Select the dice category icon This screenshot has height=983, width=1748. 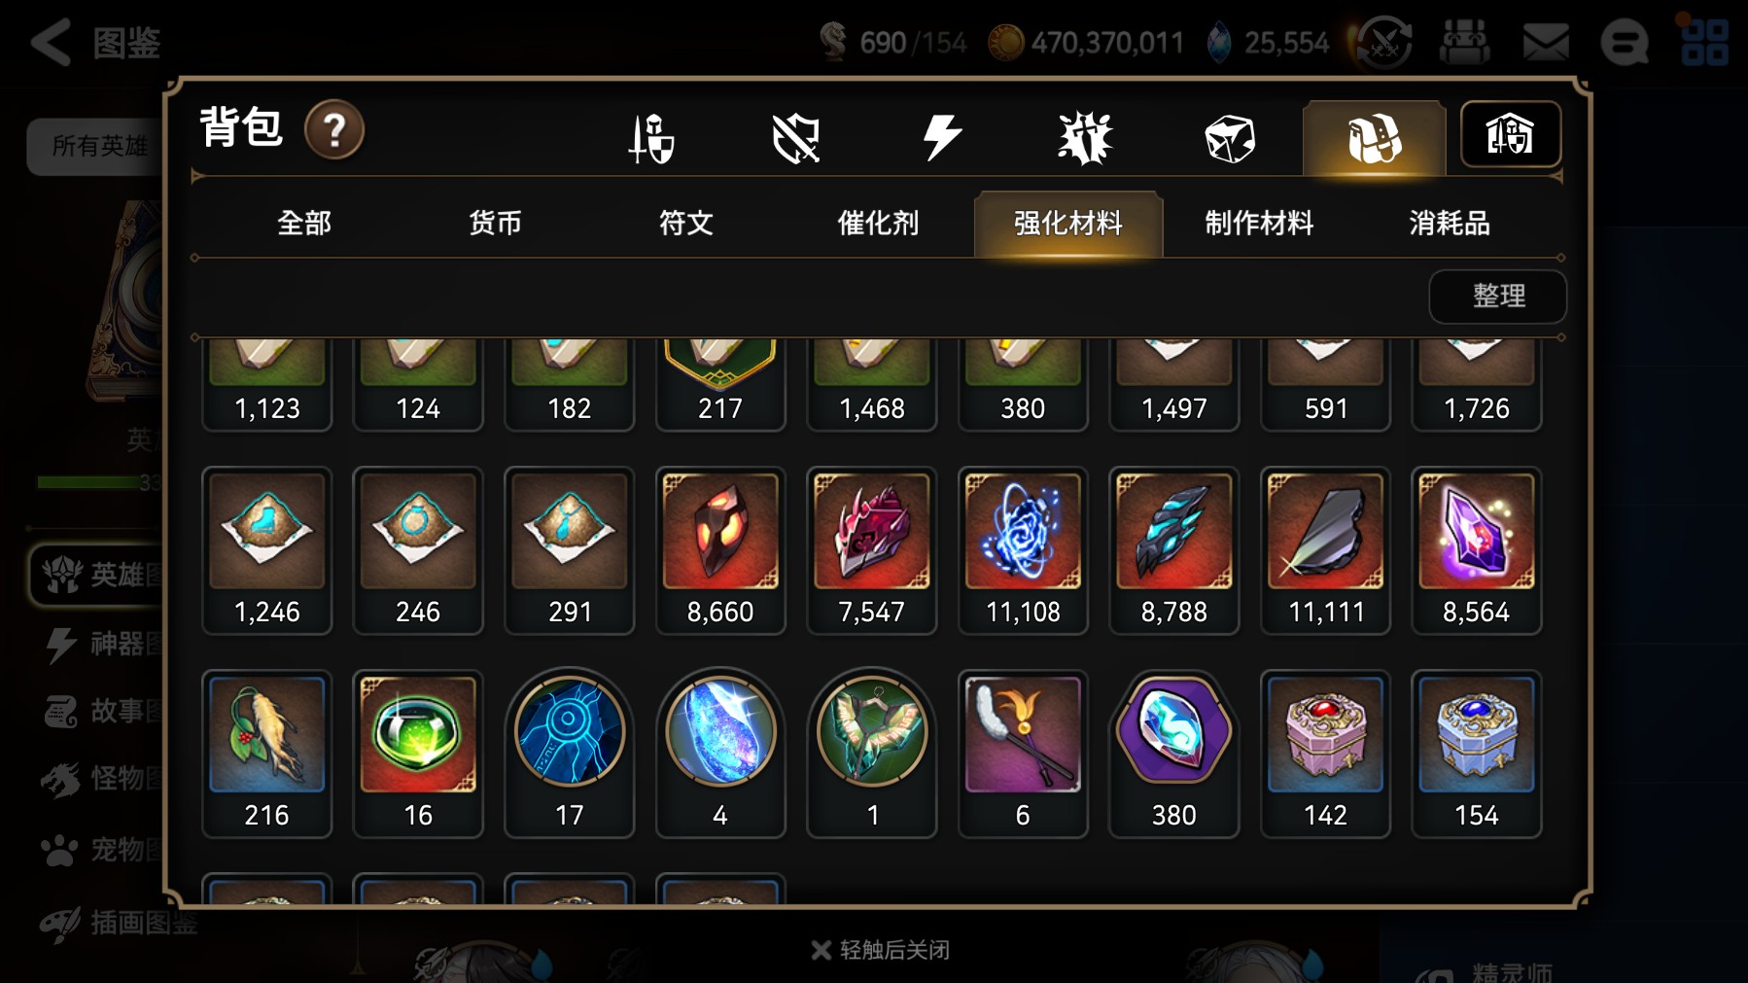coord(1230,138)
